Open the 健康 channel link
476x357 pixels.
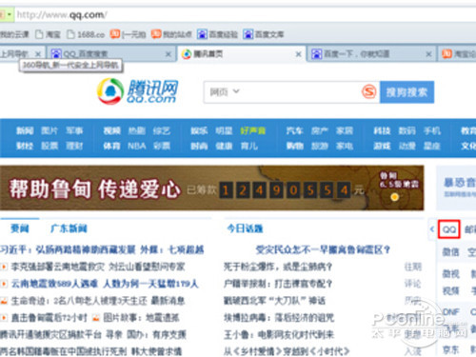coord(224,146)
